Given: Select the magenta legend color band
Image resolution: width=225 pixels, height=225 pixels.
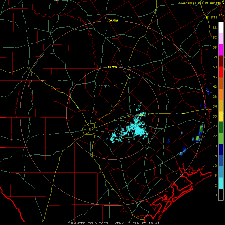Looking at the screenshot, I should [221, 50].
